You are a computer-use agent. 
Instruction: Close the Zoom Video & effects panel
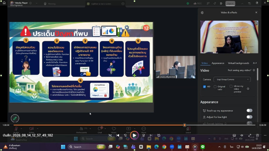pos(256,12)
